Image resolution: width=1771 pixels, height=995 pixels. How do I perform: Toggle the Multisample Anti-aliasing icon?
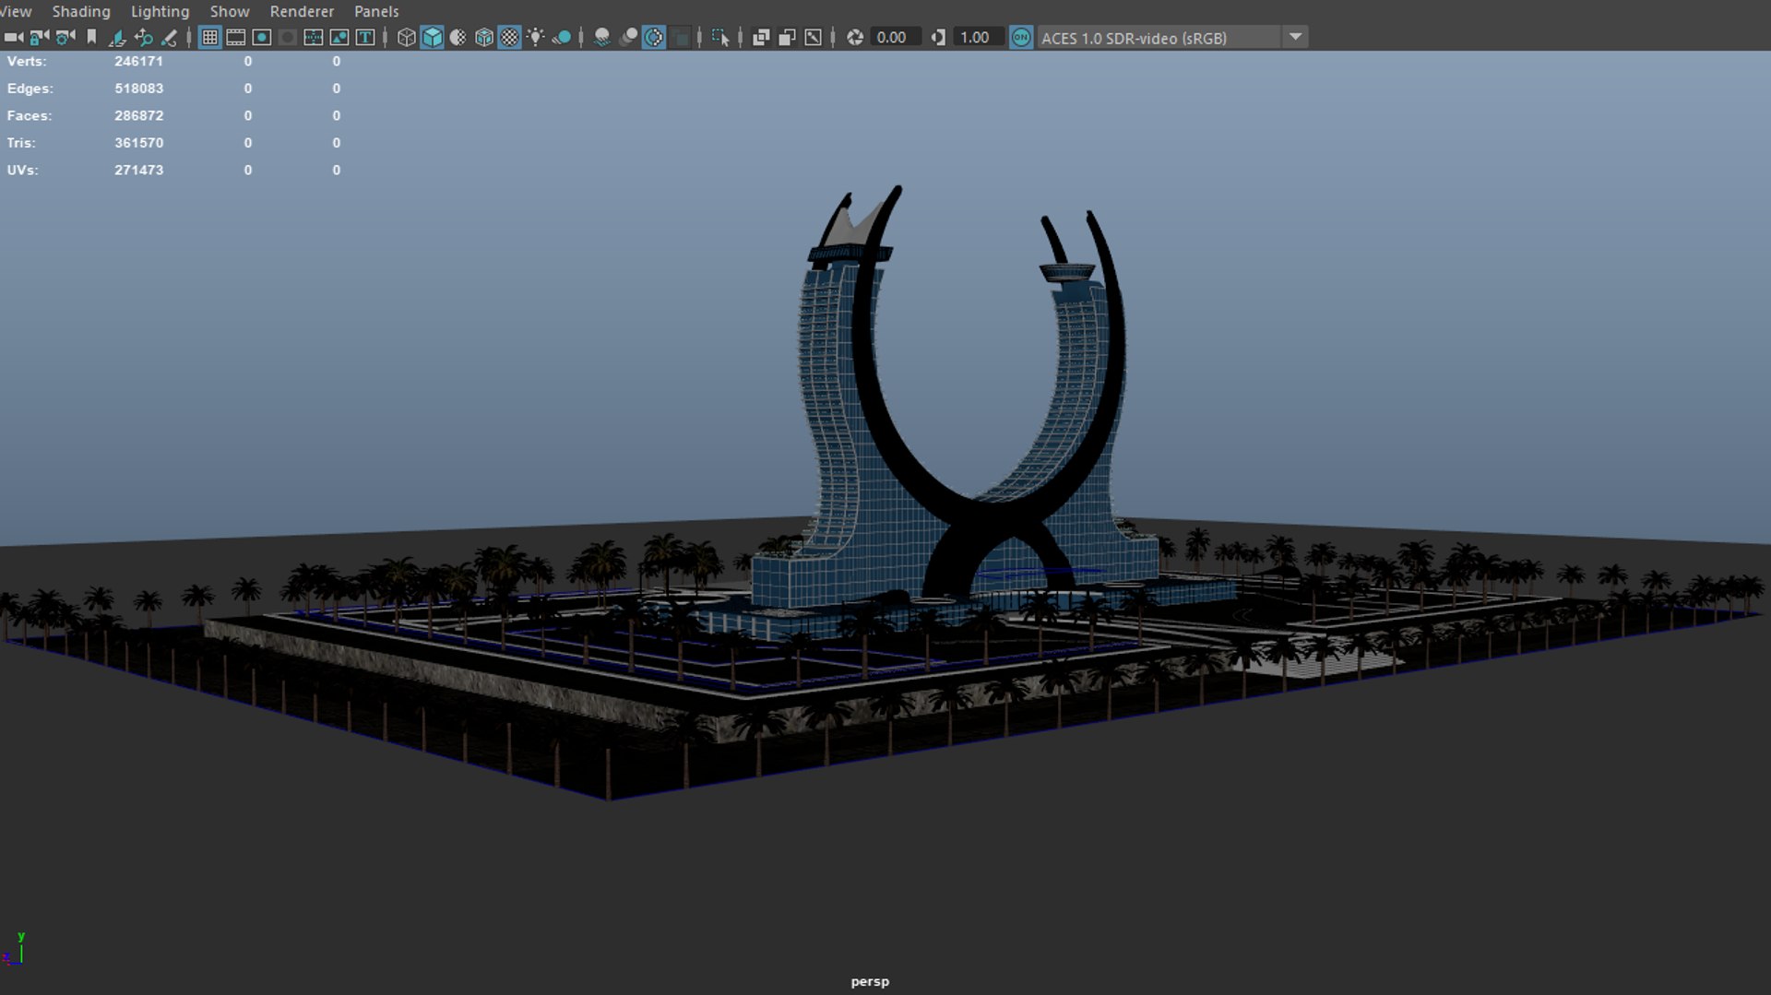(654, 38)
